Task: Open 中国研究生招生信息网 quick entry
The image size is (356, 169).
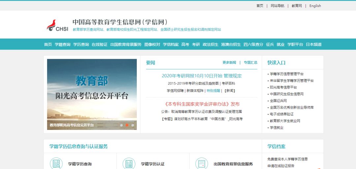Action: (287, 94)
